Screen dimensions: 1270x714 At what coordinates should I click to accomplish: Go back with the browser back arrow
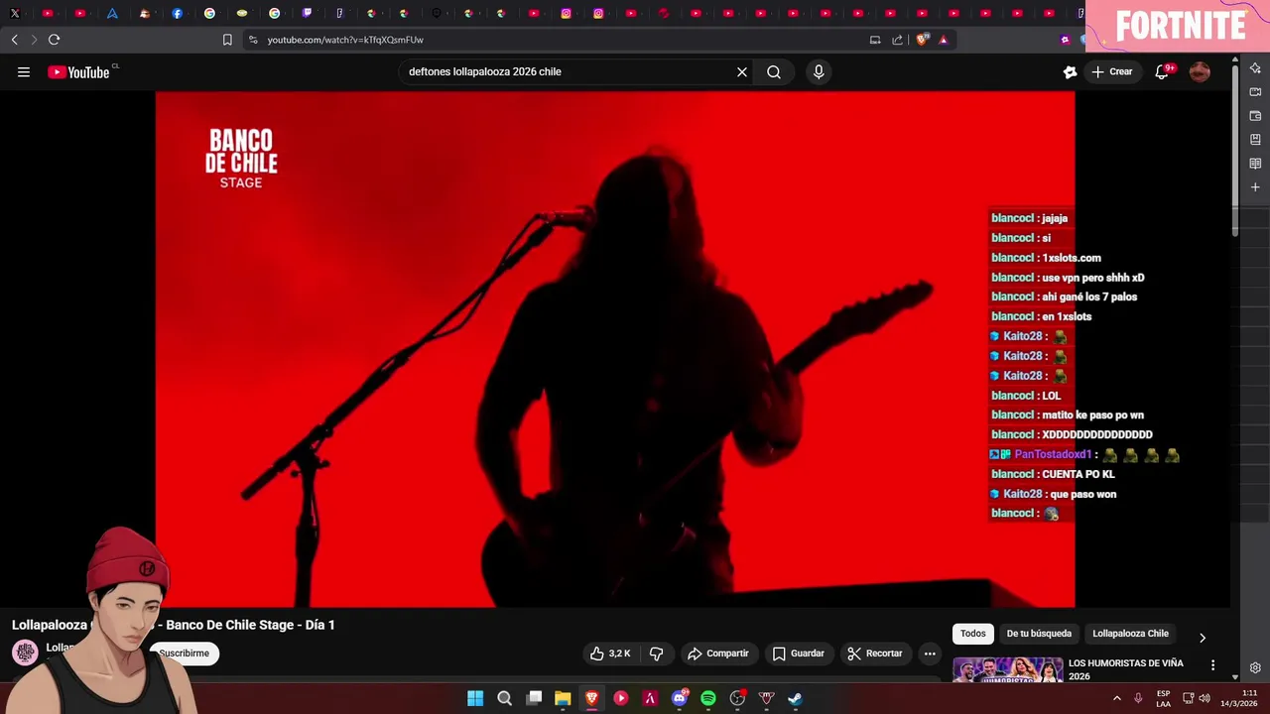14,40
